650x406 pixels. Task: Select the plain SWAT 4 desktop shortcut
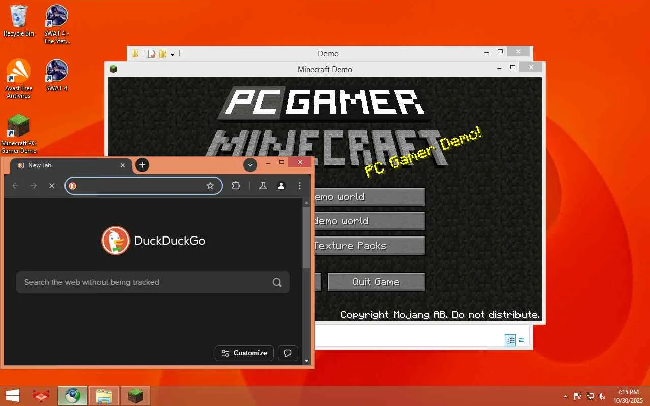[57, 75]
